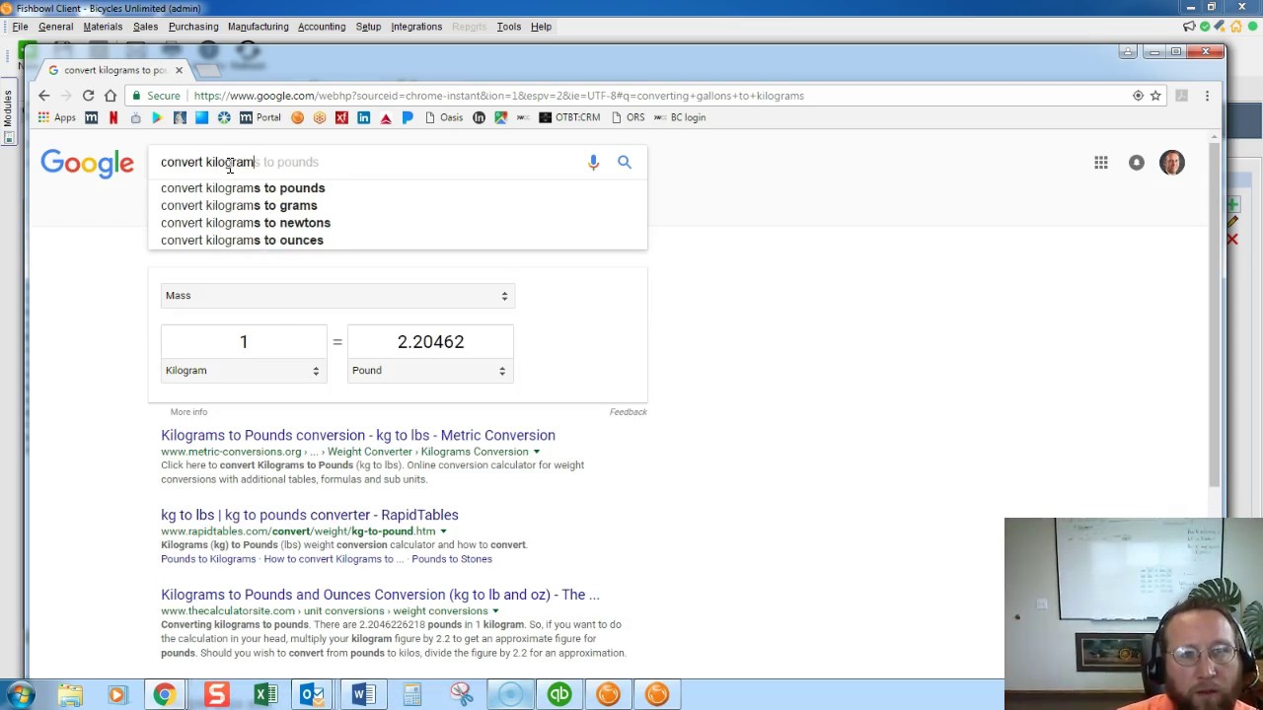1263x710 pixels.
Task: Close the 'convert kilograms' browser tab
Action: pos(179,70)
